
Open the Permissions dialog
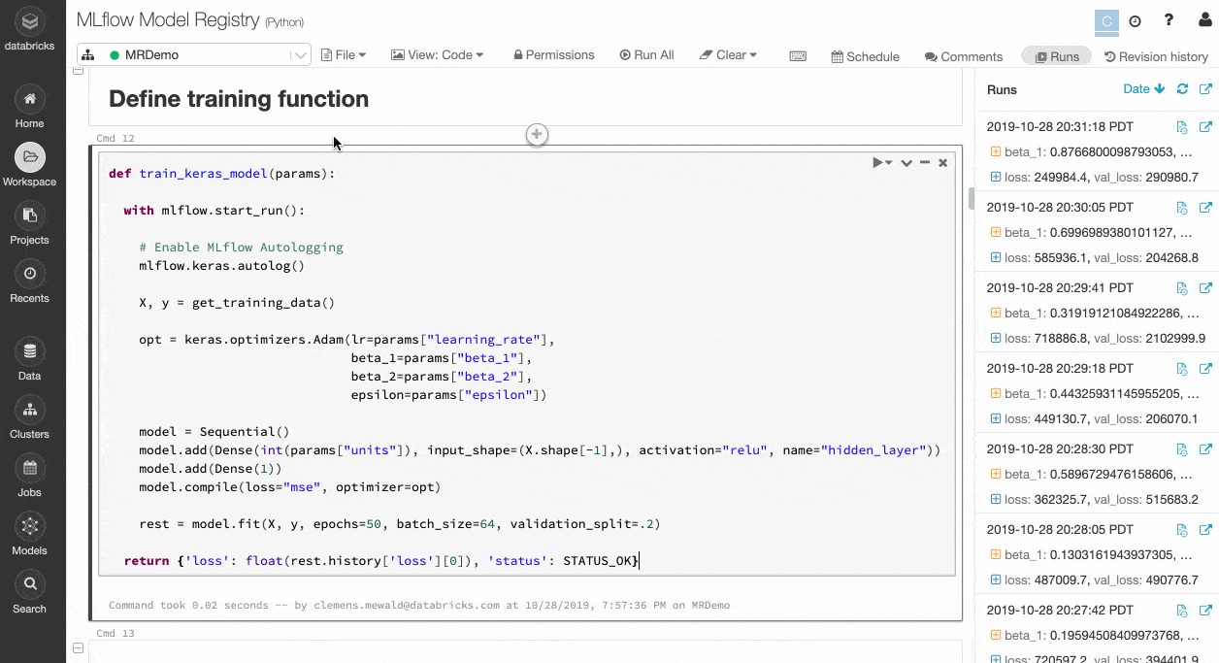[x=553, y=55]
